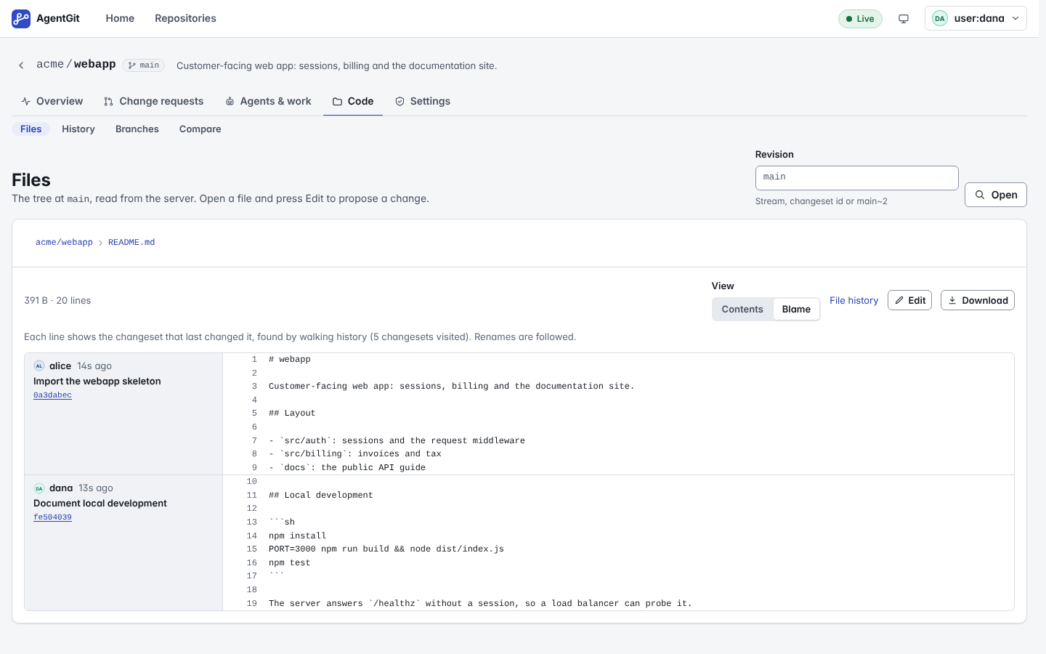1046x654 pixels.
Task: Click the back arrow beside acme/webapp
Action: (x=21, y=65)
